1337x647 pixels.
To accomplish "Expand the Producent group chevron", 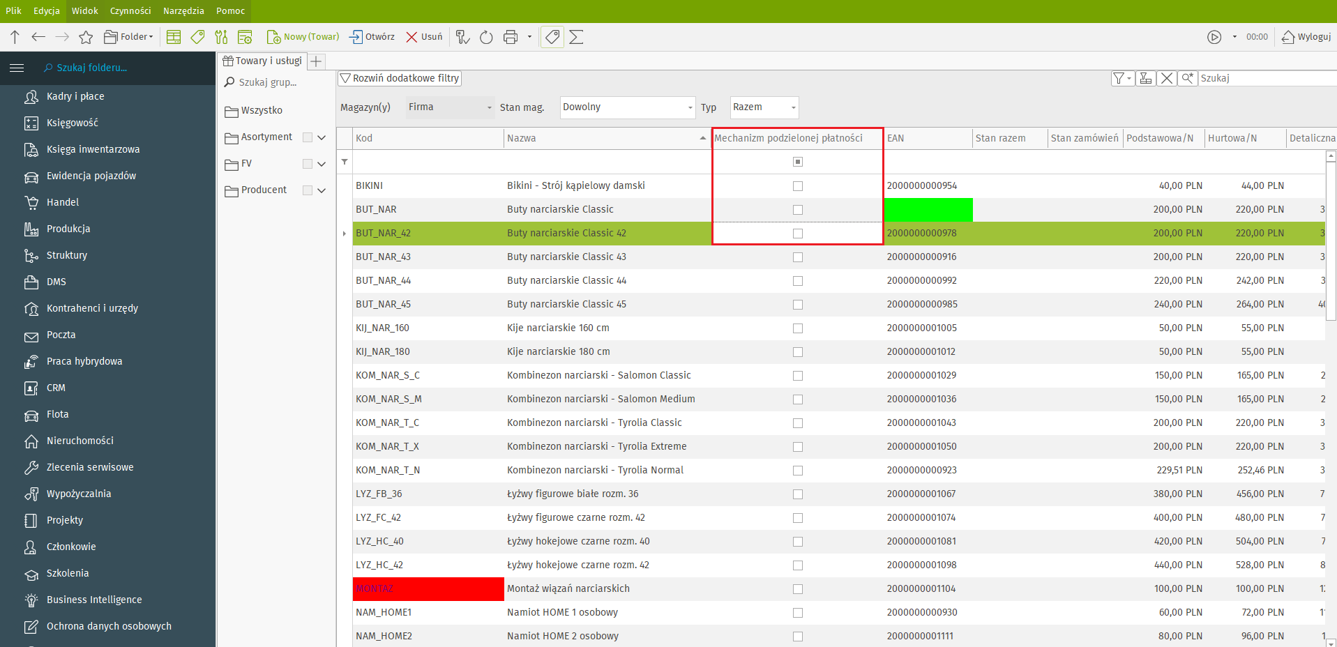I will click(322, 190).
